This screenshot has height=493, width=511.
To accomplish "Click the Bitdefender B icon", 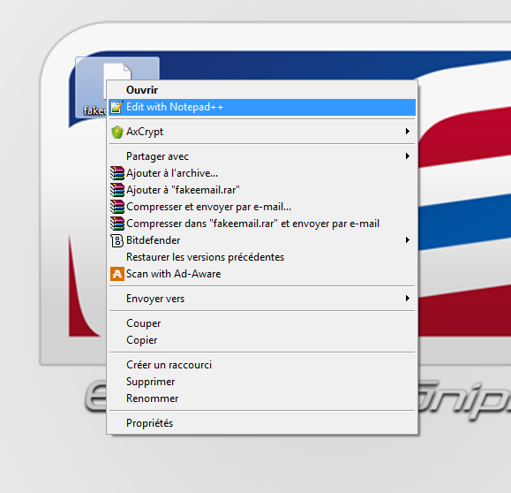I will 116,241.
